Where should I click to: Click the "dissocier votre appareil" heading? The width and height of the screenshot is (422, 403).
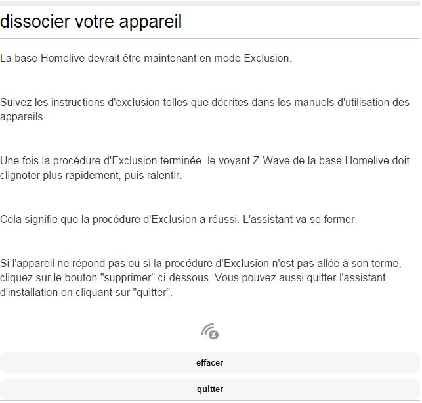tap(91, 22)
